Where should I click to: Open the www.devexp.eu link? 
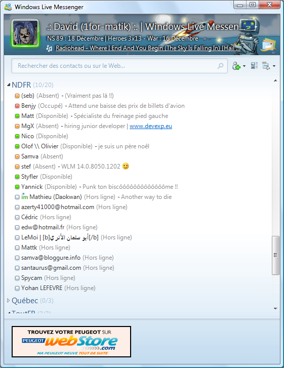[151, 126]
